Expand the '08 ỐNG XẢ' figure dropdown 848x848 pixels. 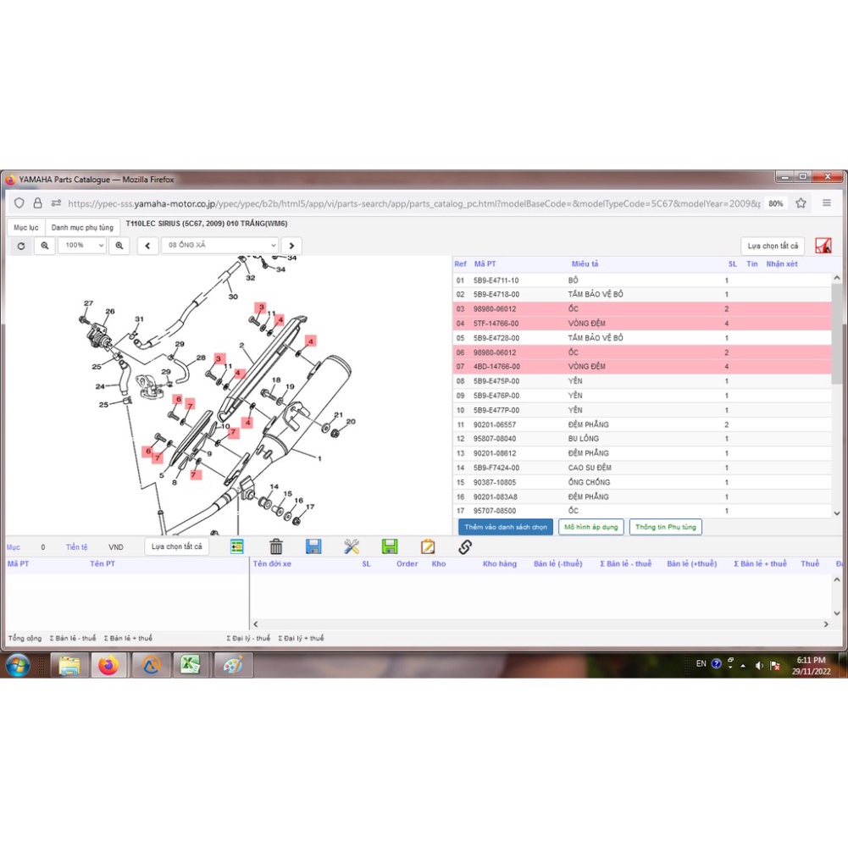click(x=220, y=246)
